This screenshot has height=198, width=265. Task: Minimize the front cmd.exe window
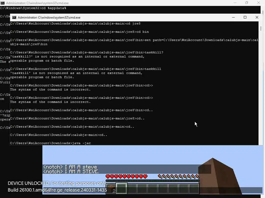(x=233, y=17)
